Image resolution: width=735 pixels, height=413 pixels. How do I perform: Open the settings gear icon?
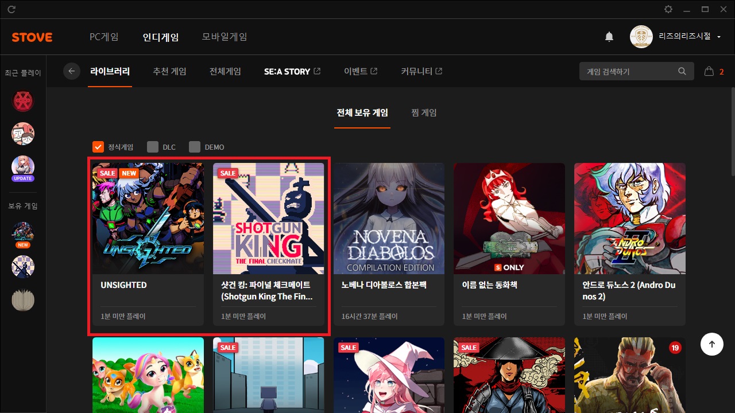click(x=668, y=10)
